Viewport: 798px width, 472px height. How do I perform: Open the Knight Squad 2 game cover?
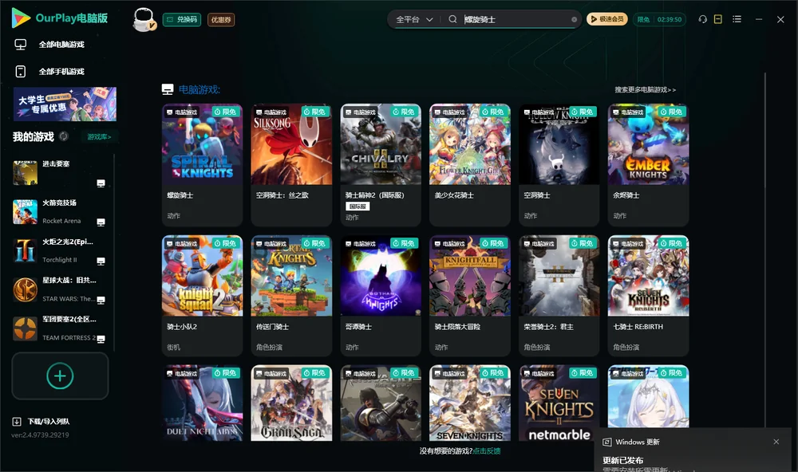202,276
